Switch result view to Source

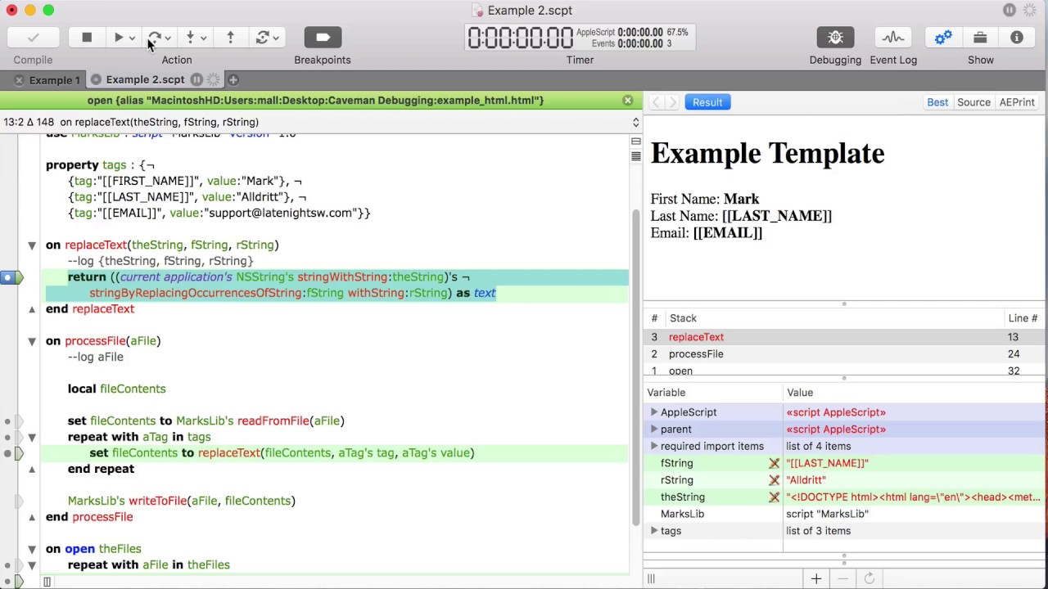[x=973, y=102]
